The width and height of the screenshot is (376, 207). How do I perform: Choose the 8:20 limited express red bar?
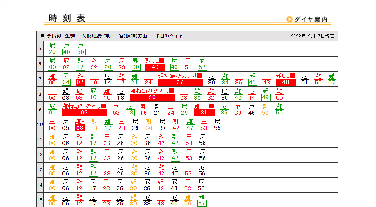click(x=152, y=97)
